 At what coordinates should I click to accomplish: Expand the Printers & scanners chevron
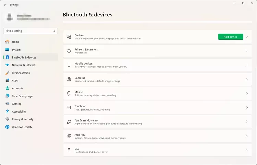247,51
